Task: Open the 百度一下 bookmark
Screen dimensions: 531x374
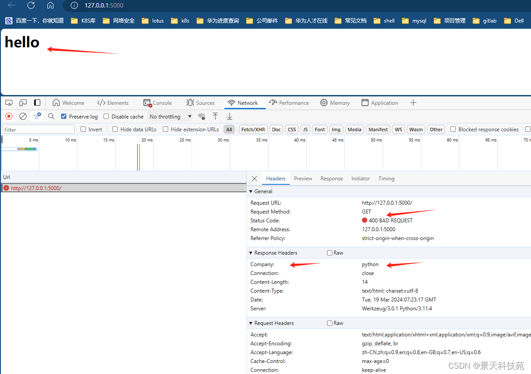Action: pyautogui.click(x=35, y=20)
